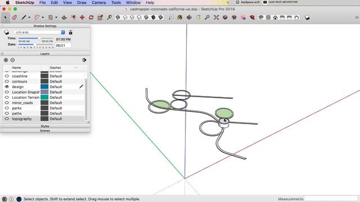The height and width of the screenshot is (202, 360).
Task: Select the Scale tool
Action: [100, 17]
